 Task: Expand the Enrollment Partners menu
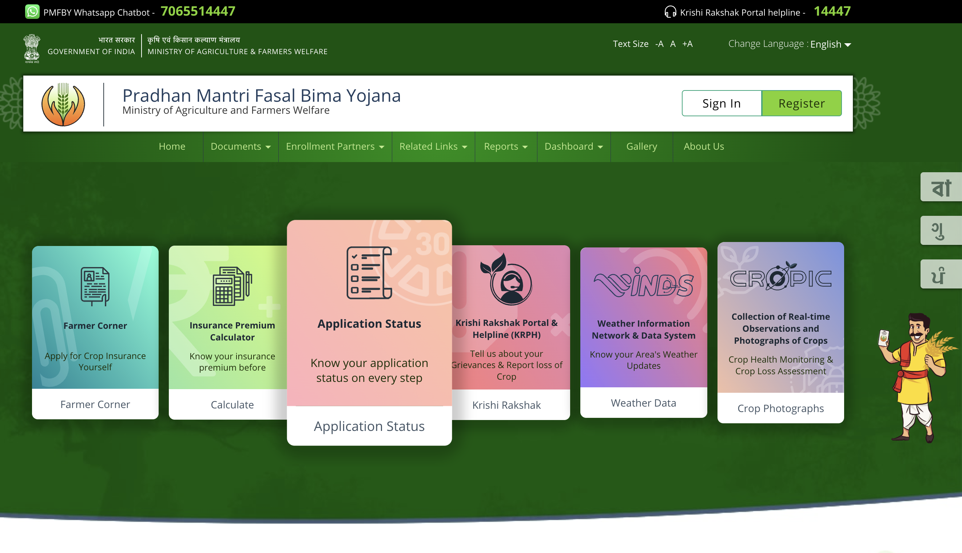(335, 146)
